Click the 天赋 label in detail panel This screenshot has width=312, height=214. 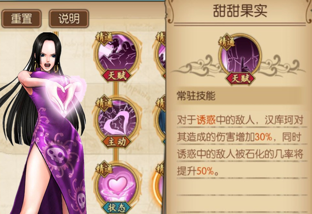[240, 78]
